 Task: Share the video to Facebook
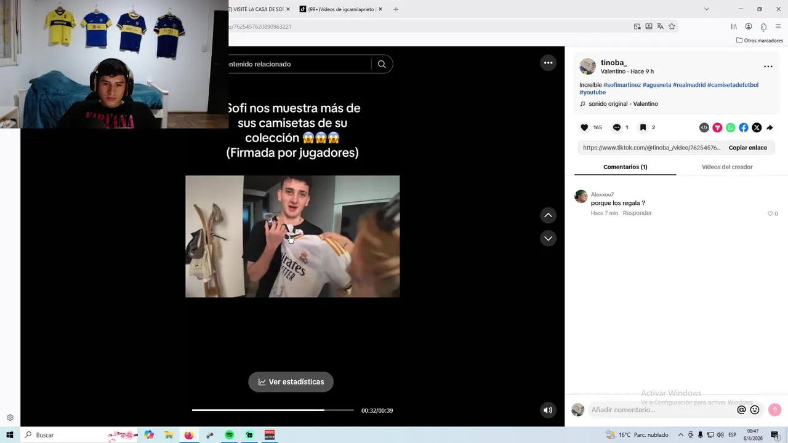[x=744, y=127]
